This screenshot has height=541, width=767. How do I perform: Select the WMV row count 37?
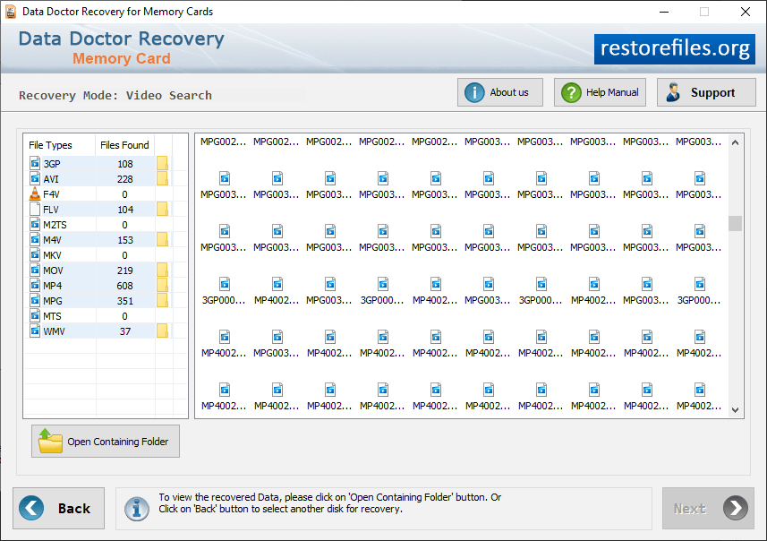(x=125, y=331)
